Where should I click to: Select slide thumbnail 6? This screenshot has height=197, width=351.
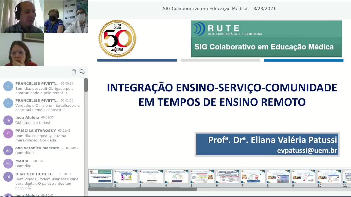tap(228, 177)
